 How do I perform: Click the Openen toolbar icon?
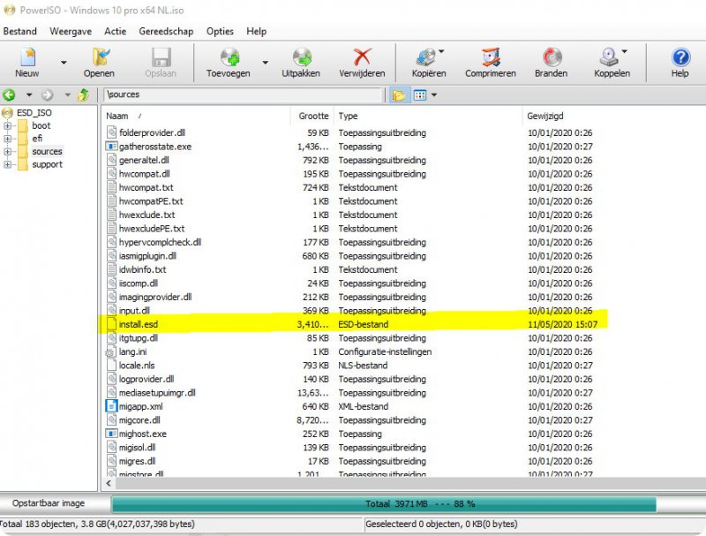coord(99,59)
